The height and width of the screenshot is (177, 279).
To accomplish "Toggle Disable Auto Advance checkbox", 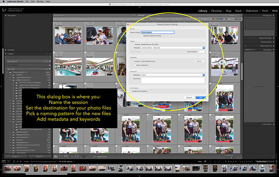I will [x=131, y=91].
